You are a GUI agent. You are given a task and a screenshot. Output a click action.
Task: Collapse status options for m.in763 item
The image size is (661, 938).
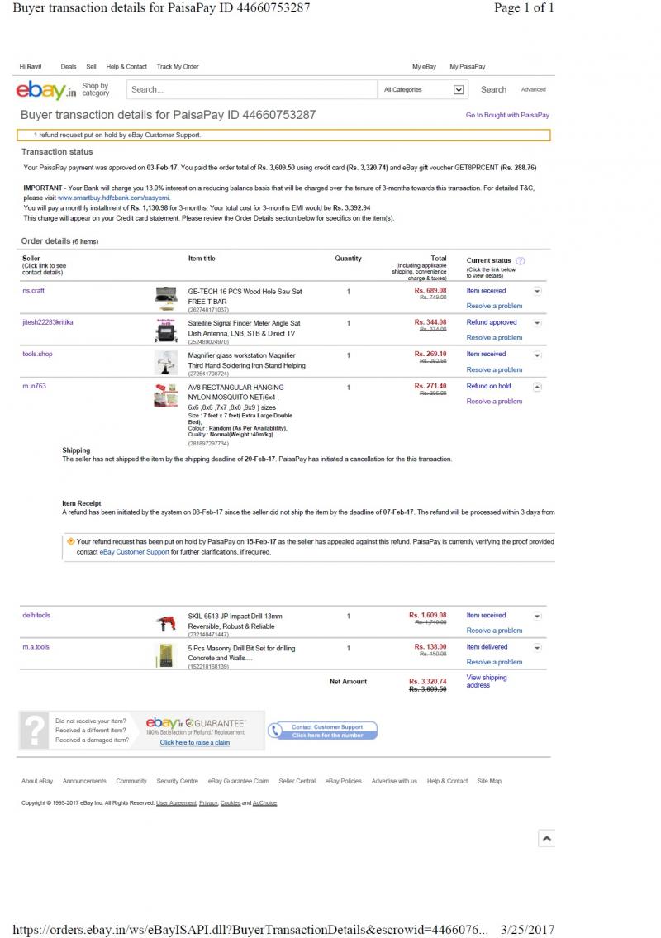pos(537,385)
